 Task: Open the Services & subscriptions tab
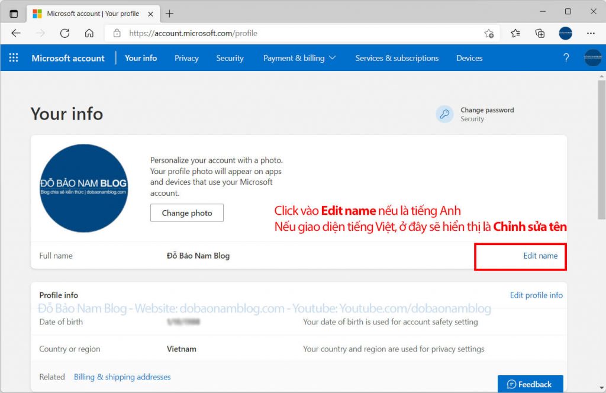point(397,58)
